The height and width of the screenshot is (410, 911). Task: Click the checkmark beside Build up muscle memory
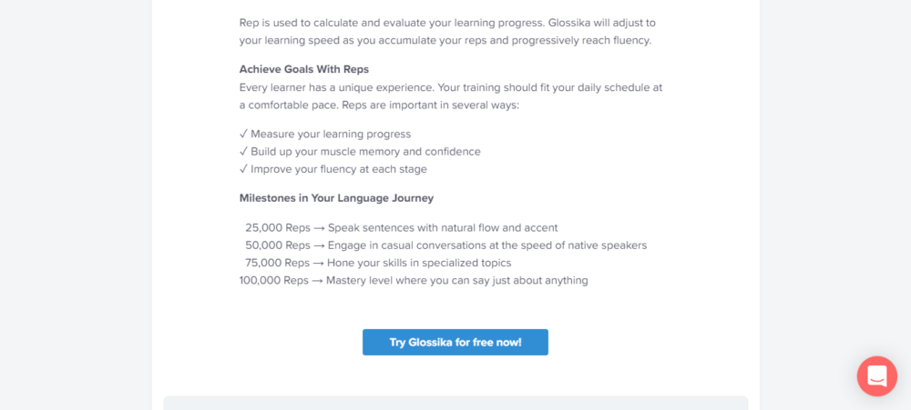click(243, 151)
